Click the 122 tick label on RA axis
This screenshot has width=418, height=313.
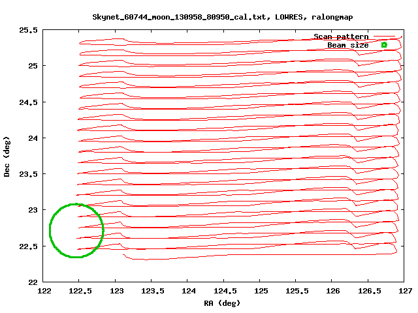(x=44, y=291)
